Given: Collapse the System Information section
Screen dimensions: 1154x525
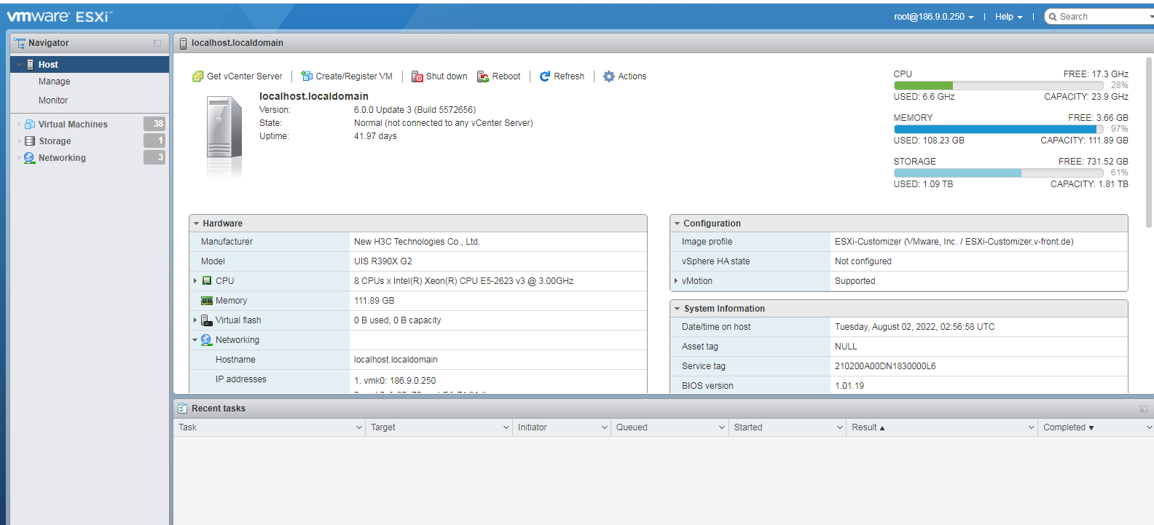Looking at the screenshot, I should 677,309.
